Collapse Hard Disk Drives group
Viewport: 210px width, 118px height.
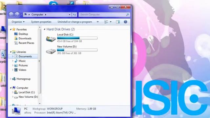click(x=45, y=29)
